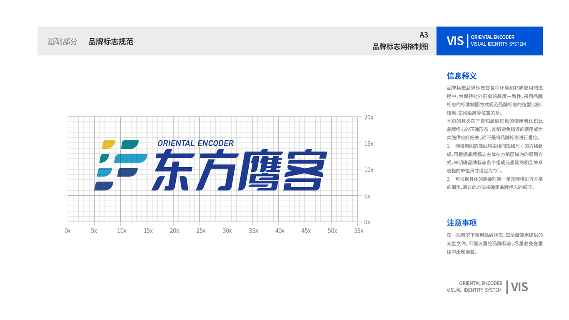Click the 0x label on the vertical axis
569x320 pixels.
click(x=367, y=222)
